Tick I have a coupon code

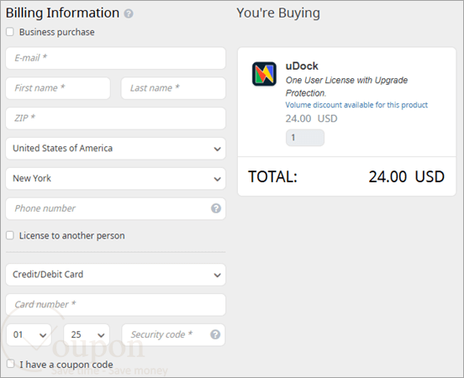(x=11, y=364)
